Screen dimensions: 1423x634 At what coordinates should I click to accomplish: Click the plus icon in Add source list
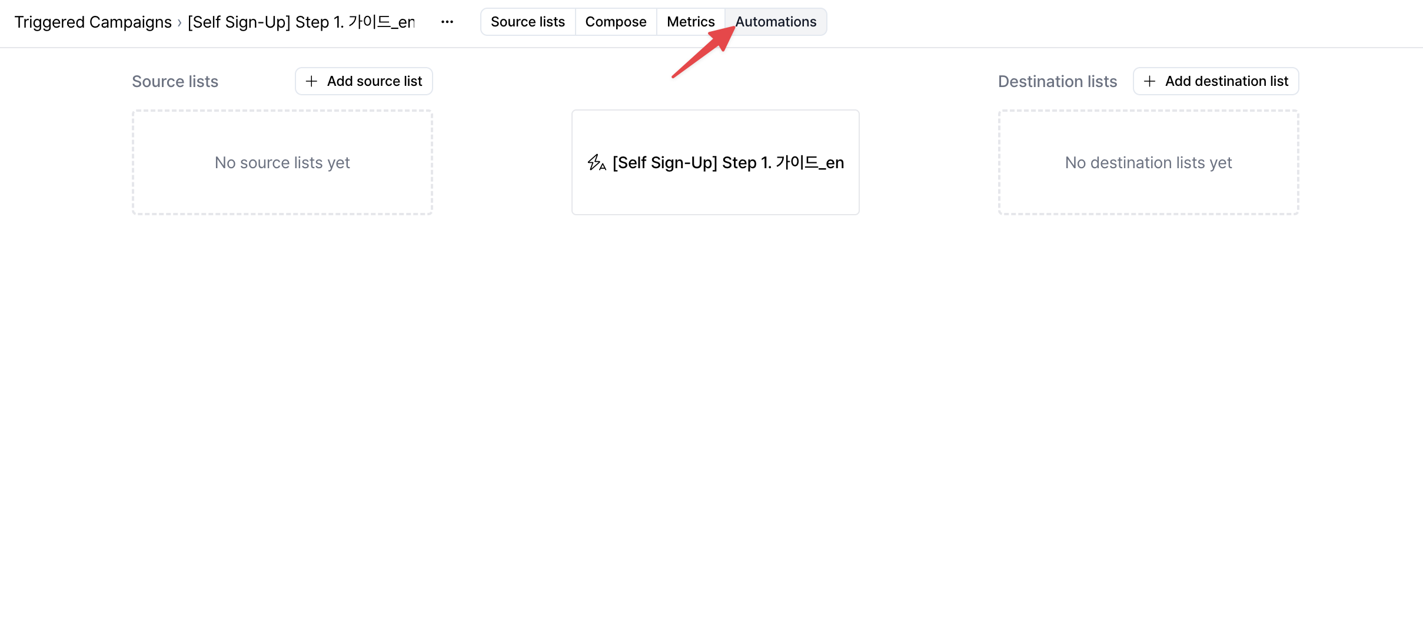coord(312,81)
